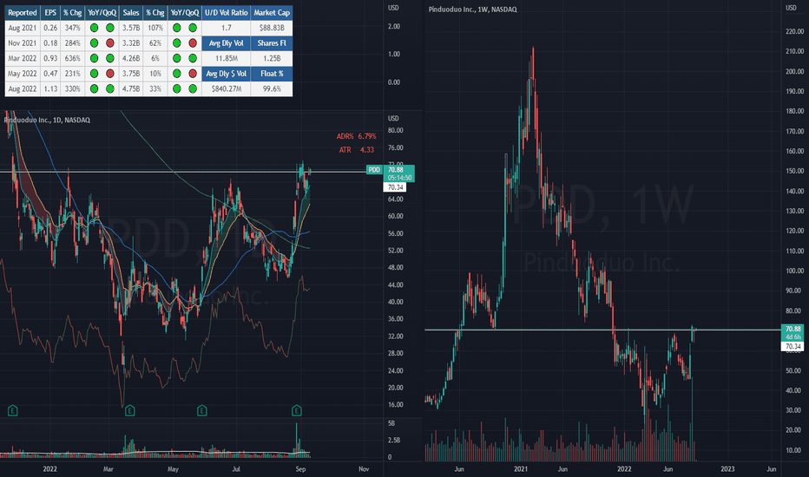Click the 'Avg Dly $ Vol' header cell
This screenshot has width=809, height=477.
coord(226,74)
